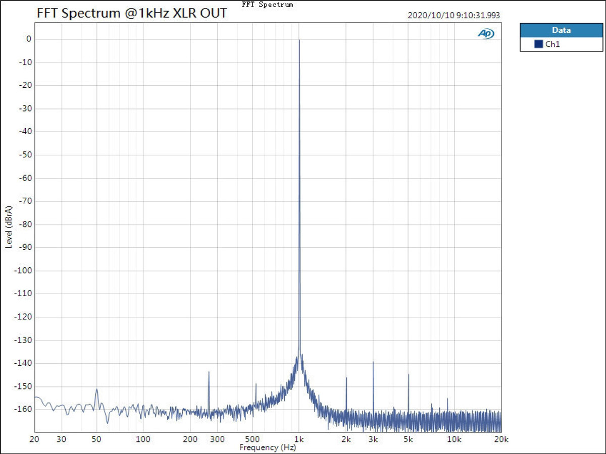606x454 pixels.
Task: Click the top of the 1 kHz fundamental peak
Action: pyautogui.click(x=299, y=40)
